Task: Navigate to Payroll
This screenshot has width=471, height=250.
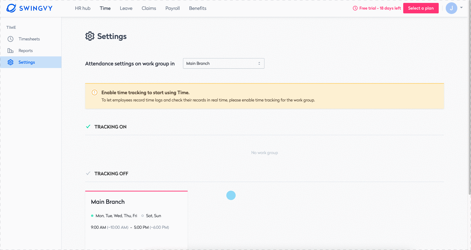Action: click(x=173, y=8)
